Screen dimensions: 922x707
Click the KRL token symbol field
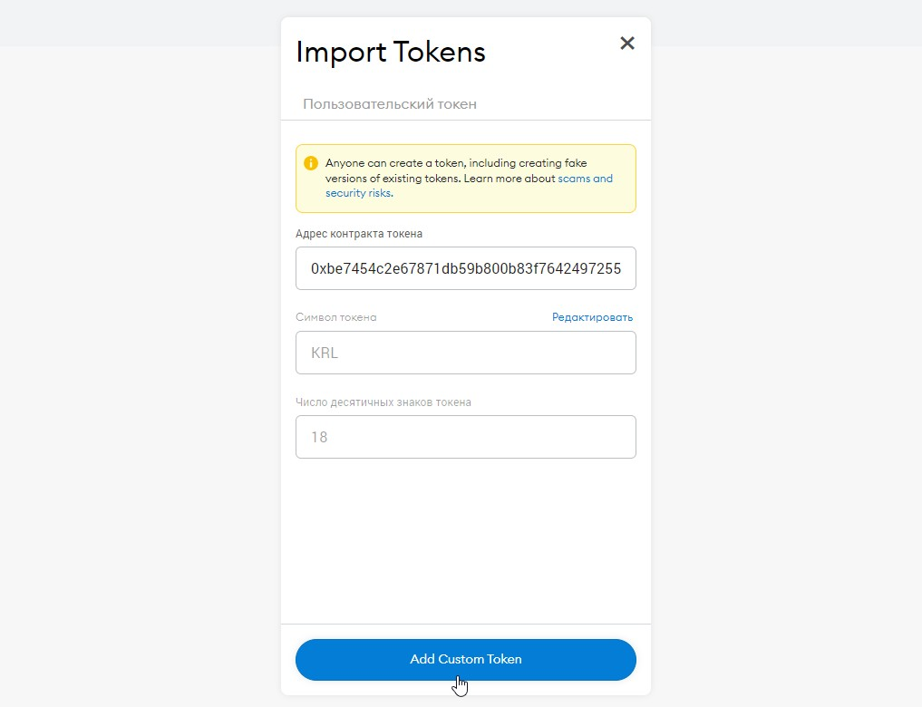[465, 353]
